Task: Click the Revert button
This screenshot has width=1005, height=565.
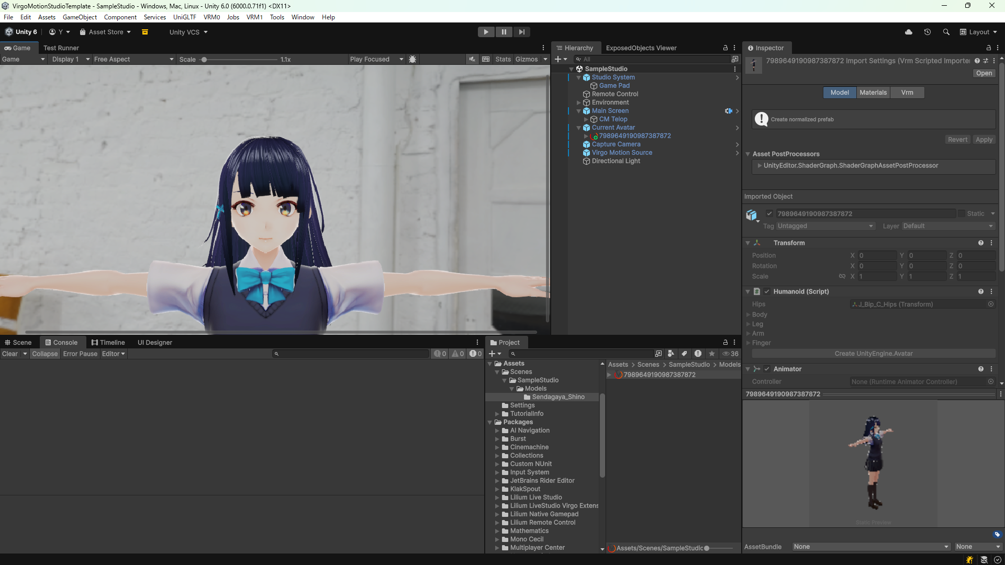Action: 957,140
